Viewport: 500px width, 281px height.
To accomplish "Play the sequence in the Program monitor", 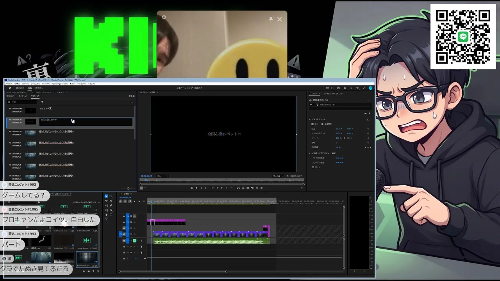I will tap(222, 188).
